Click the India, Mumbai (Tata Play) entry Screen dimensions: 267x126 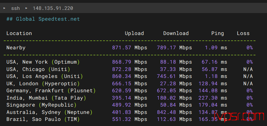46,98
